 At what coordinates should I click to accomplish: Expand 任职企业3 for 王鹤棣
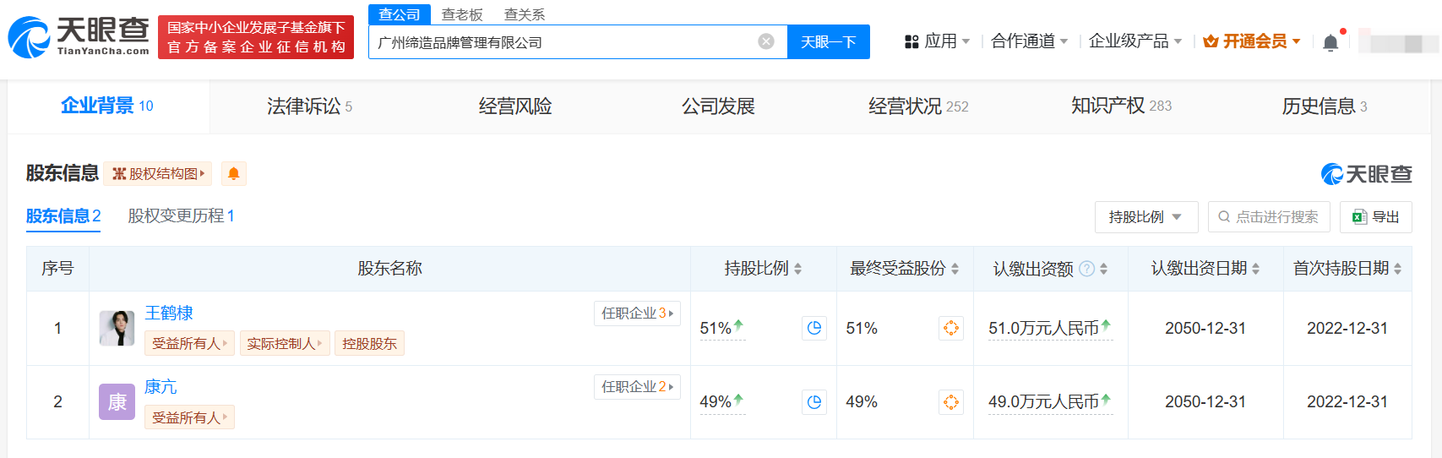point(637,314)
